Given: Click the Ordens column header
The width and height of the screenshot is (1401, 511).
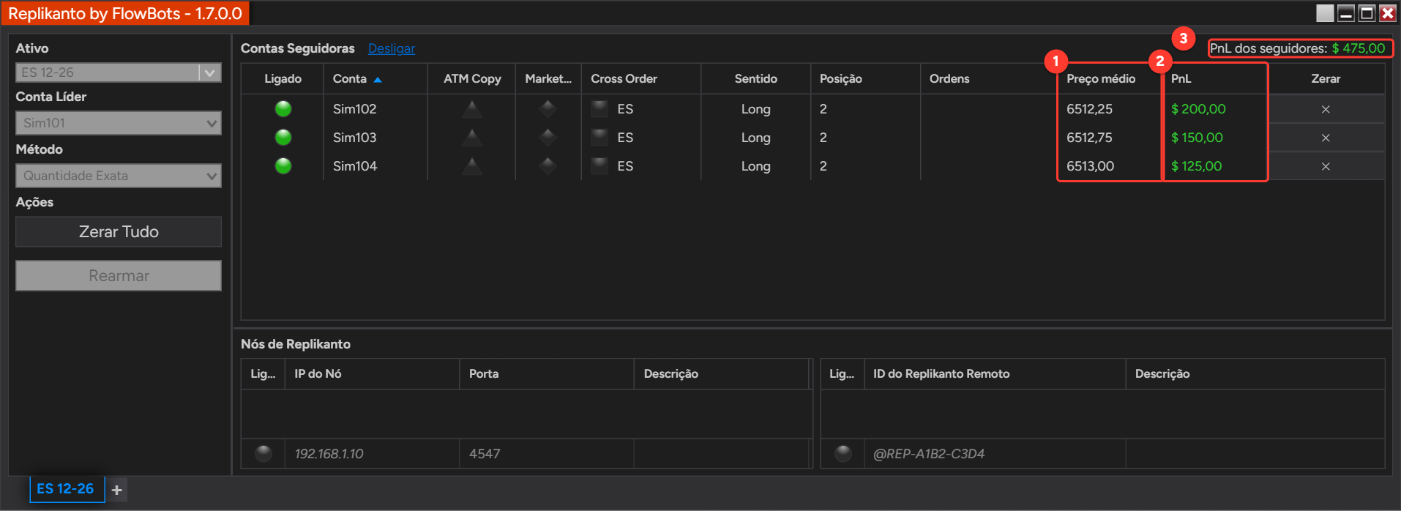Looking at the screenshot, I should (x=988, y=79).
